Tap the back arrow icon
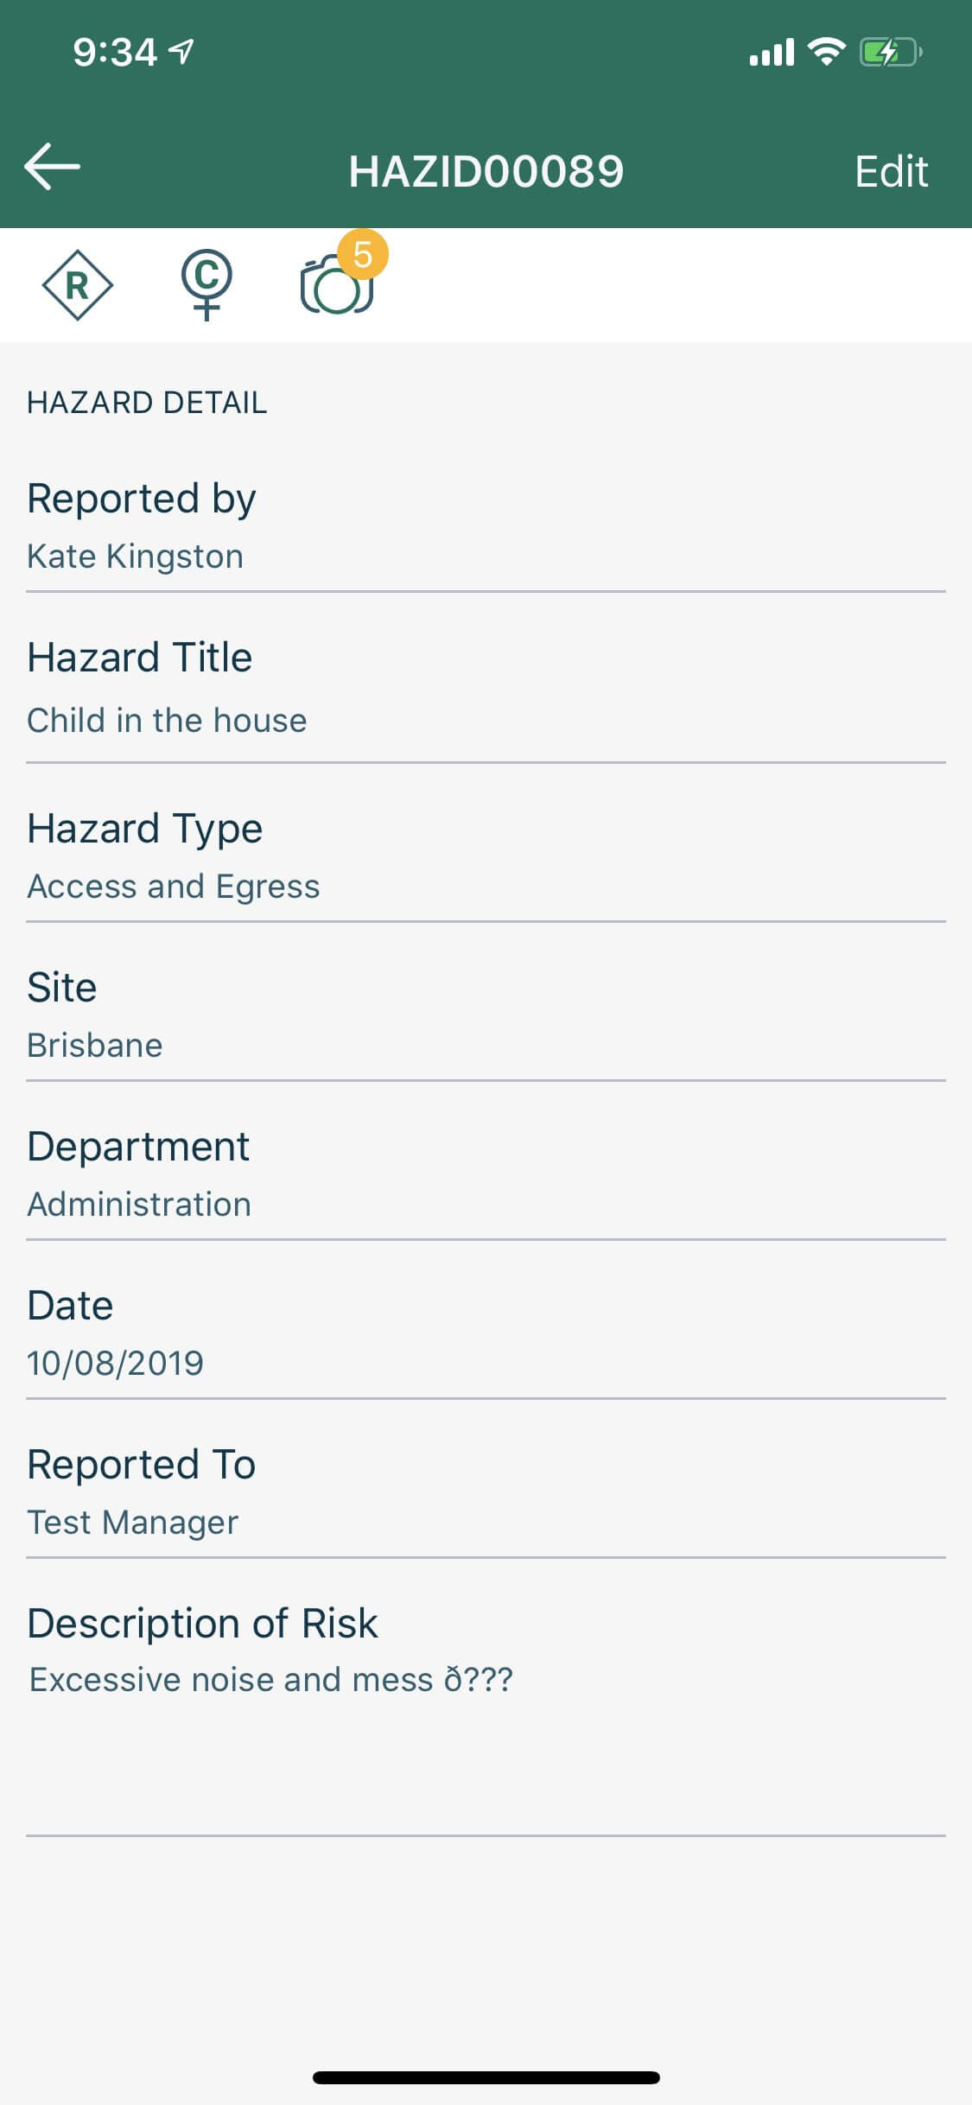The image size is (972, 2105). click(52, 167)
